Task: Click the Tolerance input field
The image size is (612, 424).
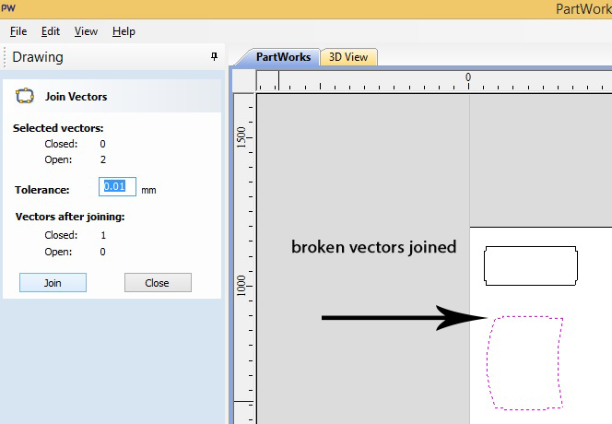Action: coord(117,186)
